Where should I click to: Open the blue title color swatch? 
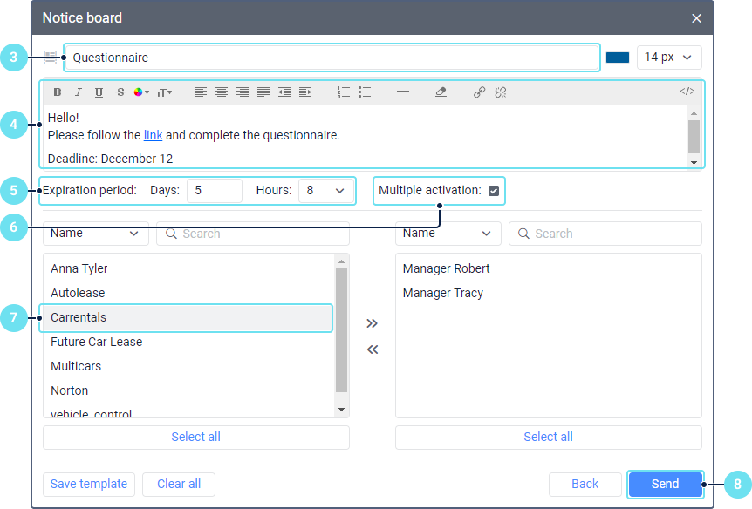[618, 58]
